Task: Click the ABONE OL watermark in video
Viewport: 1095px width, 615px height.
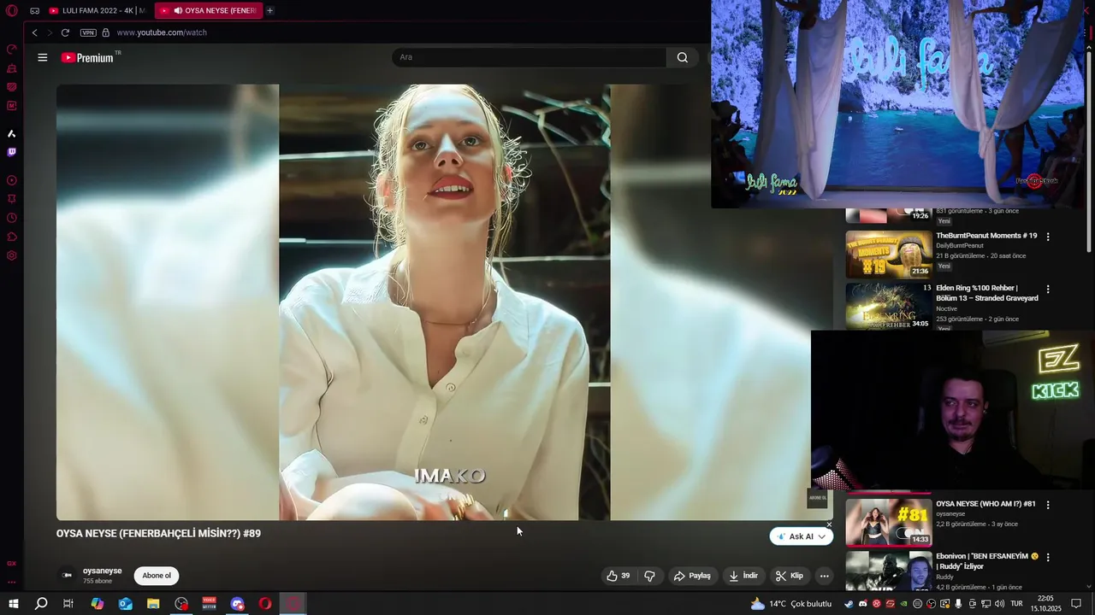Action: tap(818, 498)
